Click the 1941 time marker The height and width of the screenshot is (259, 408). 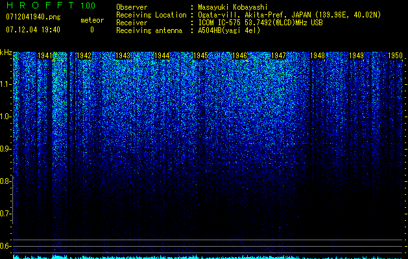(x=45, y=56)
